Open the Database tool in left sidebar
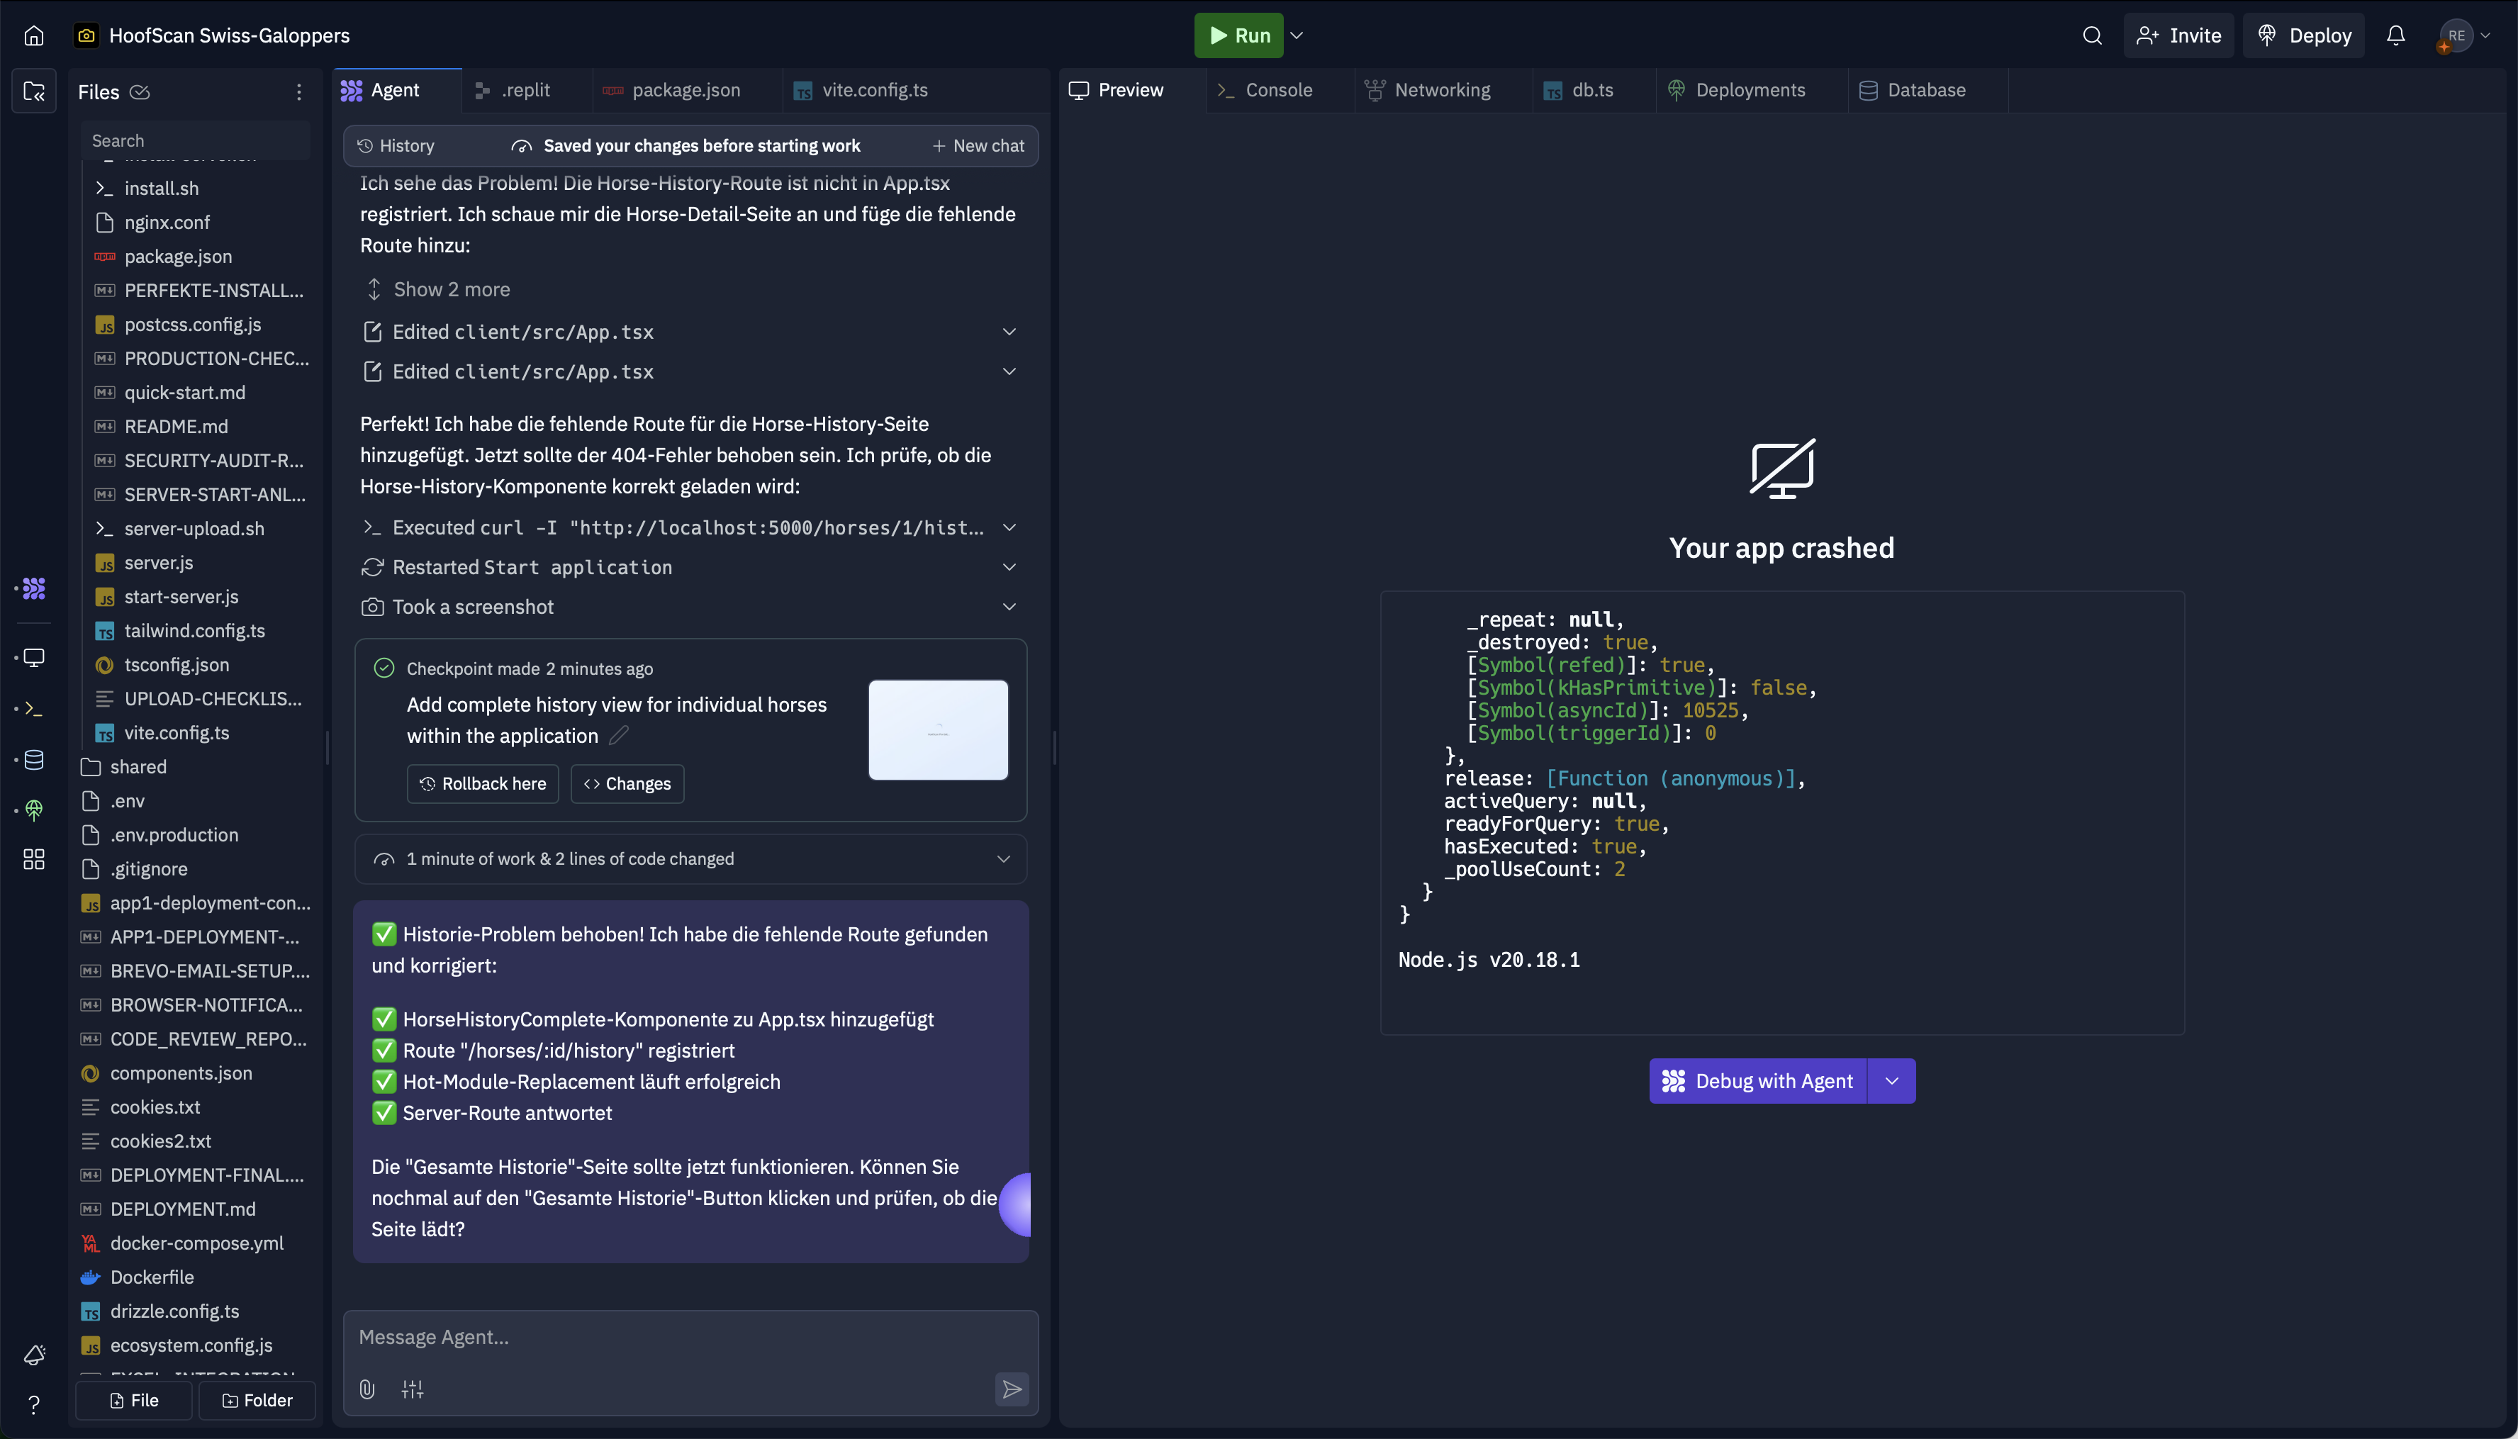Screen dimensions: 2518x1439 pyautogui.click(x=33, y=760)
